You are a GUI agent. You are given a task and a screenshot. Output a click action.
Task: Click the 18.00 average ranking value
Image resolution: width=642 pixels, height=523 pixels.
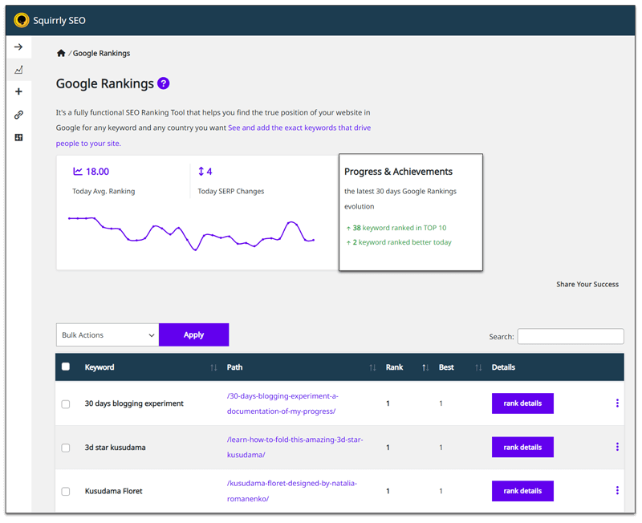[x=97, y=172]
